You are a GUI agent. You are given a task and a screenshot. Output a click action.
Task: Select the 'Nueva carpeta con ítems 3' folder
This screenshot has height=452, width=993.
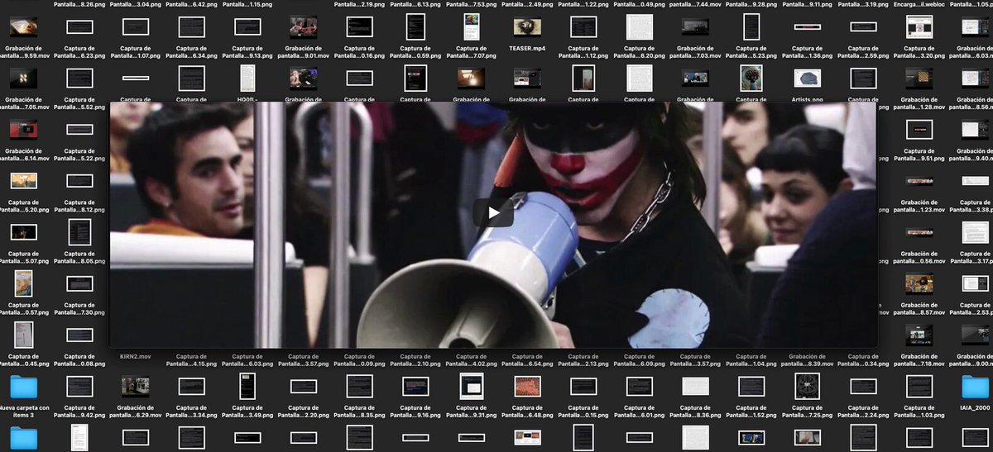[x=23, y=386]
